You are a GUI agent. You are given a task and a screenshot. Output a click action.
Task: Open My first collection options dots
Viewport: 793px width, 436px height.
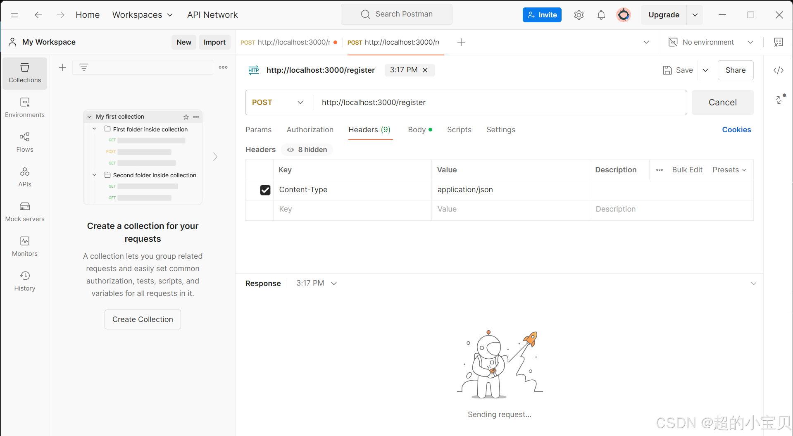pyautogui.click(x=196, y=117)
